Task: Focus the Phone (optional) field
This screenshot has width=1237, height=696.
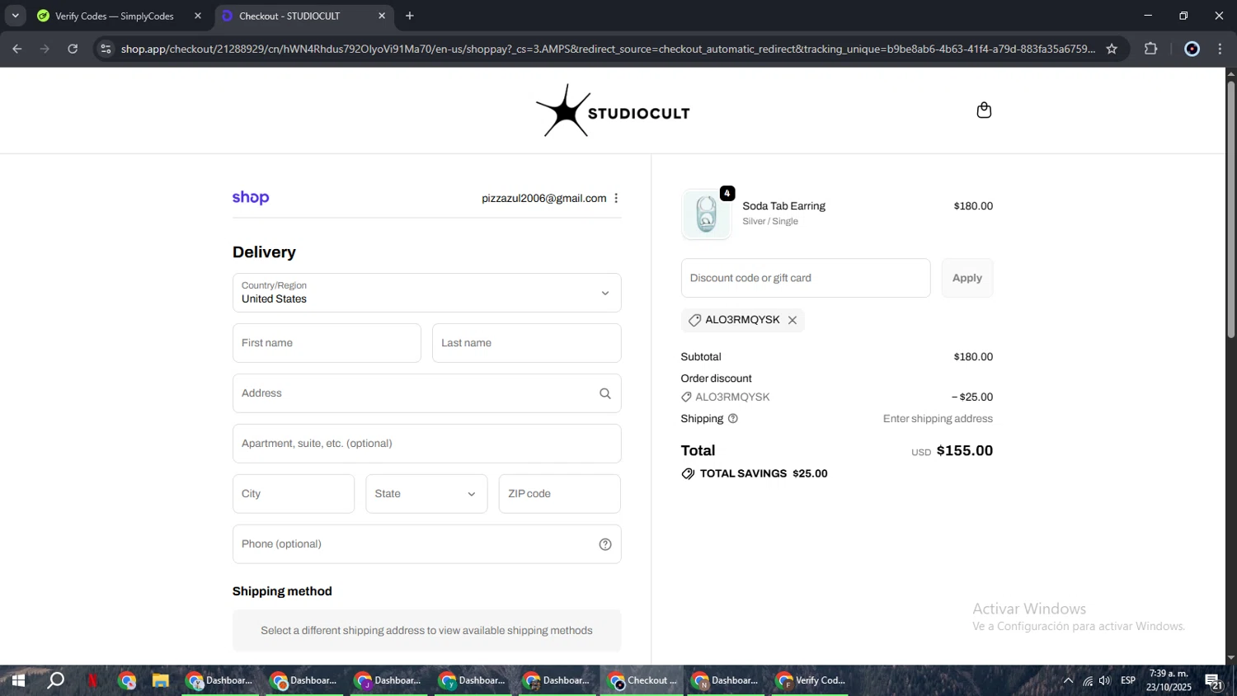Action: pos(426,544)
